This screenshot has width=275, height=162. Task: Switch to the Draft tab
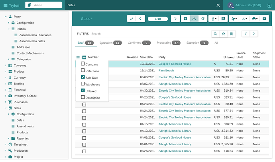tap(86, 43)
